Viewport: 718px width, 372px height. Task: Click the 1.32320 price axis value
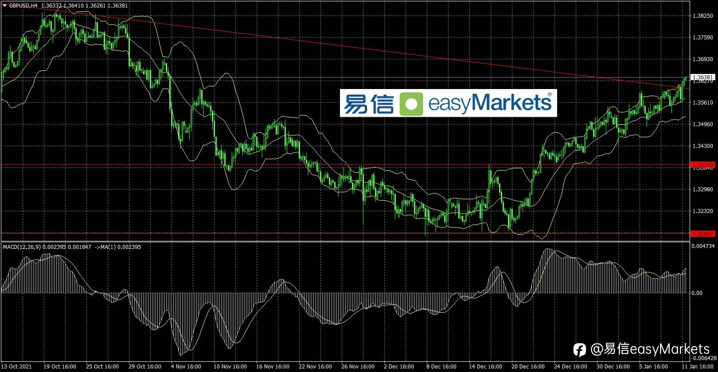tap(702, 211)
